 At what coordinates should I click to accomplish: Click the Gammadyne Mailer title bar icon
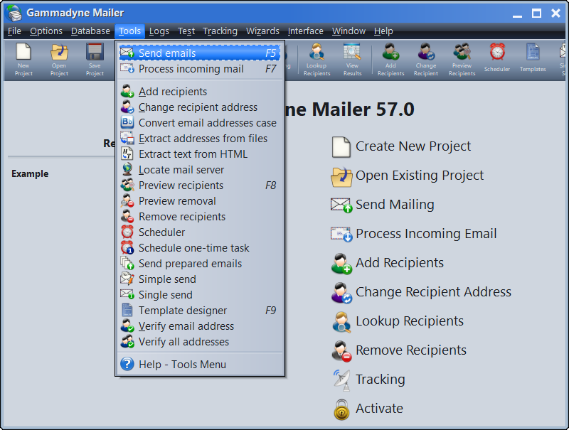14,13
